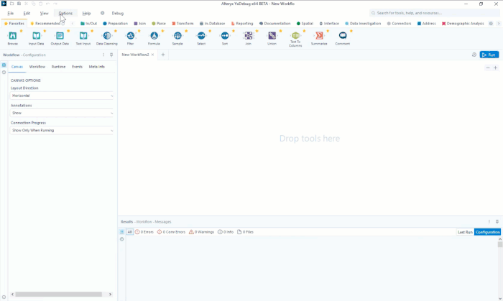Image resolution: width=503 pixels, height=301 pixels.
Task: Select the Text To Columns tool
Action: pyautogui.click(x=295, y=35)
